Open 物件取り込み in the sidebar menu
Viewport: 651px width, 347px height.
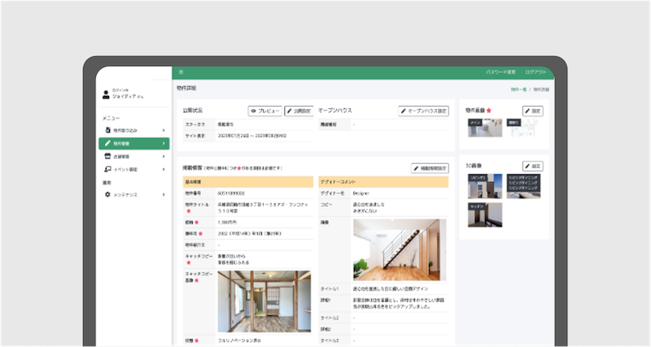tap(134, 130)
